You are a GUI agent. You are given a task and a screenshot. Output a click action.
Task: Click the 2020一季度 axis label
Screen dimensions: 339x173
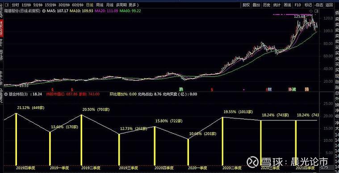[x=197, y=168]
